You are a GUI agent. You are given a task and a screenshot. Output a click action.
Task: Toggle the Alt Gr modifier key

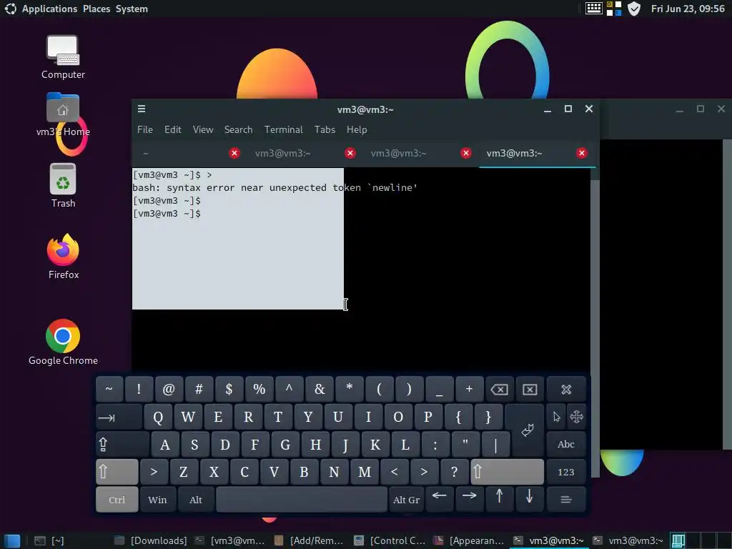click(406, 500)
